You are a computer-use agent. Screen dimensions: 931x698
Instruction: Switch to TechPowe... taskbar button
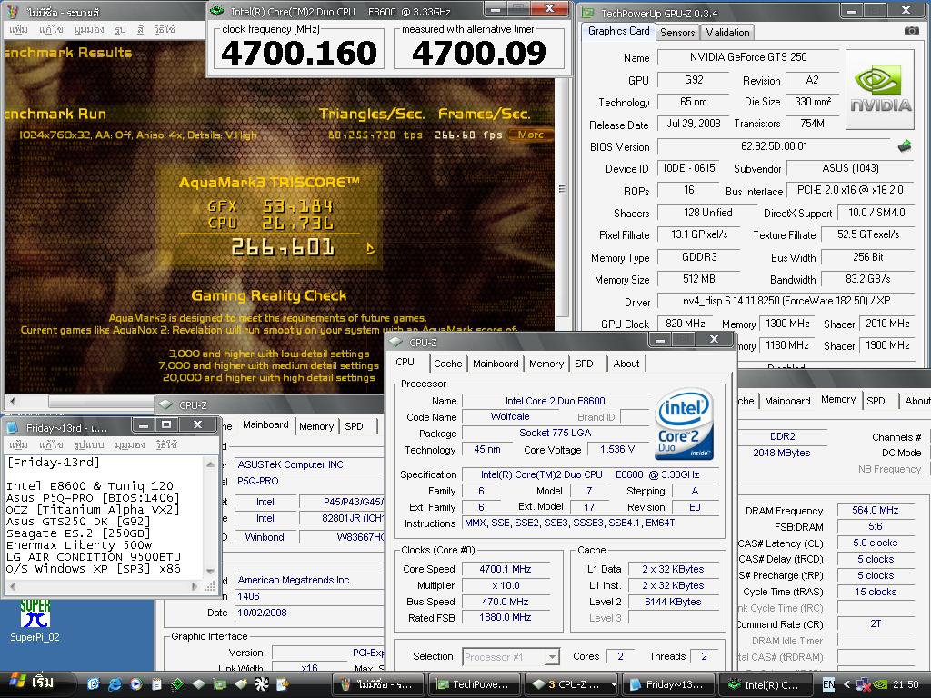click(x=474, y=684)
